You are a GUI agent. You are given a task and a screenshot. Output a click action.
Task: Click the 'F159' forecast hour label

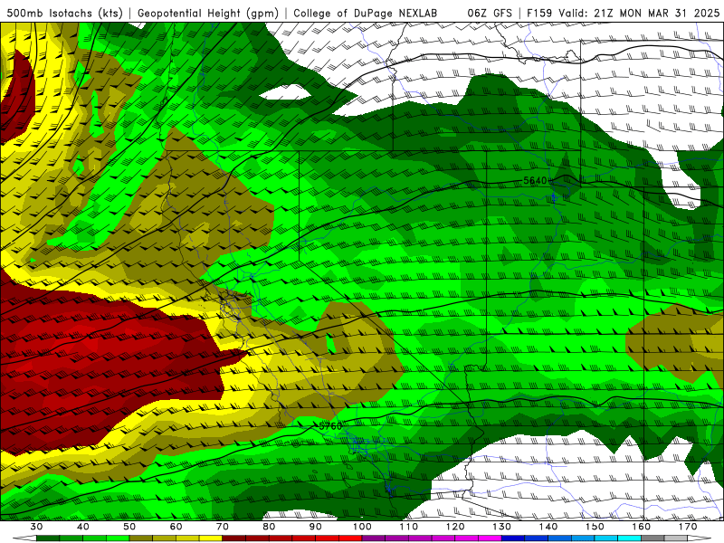(x=539, y=14)
